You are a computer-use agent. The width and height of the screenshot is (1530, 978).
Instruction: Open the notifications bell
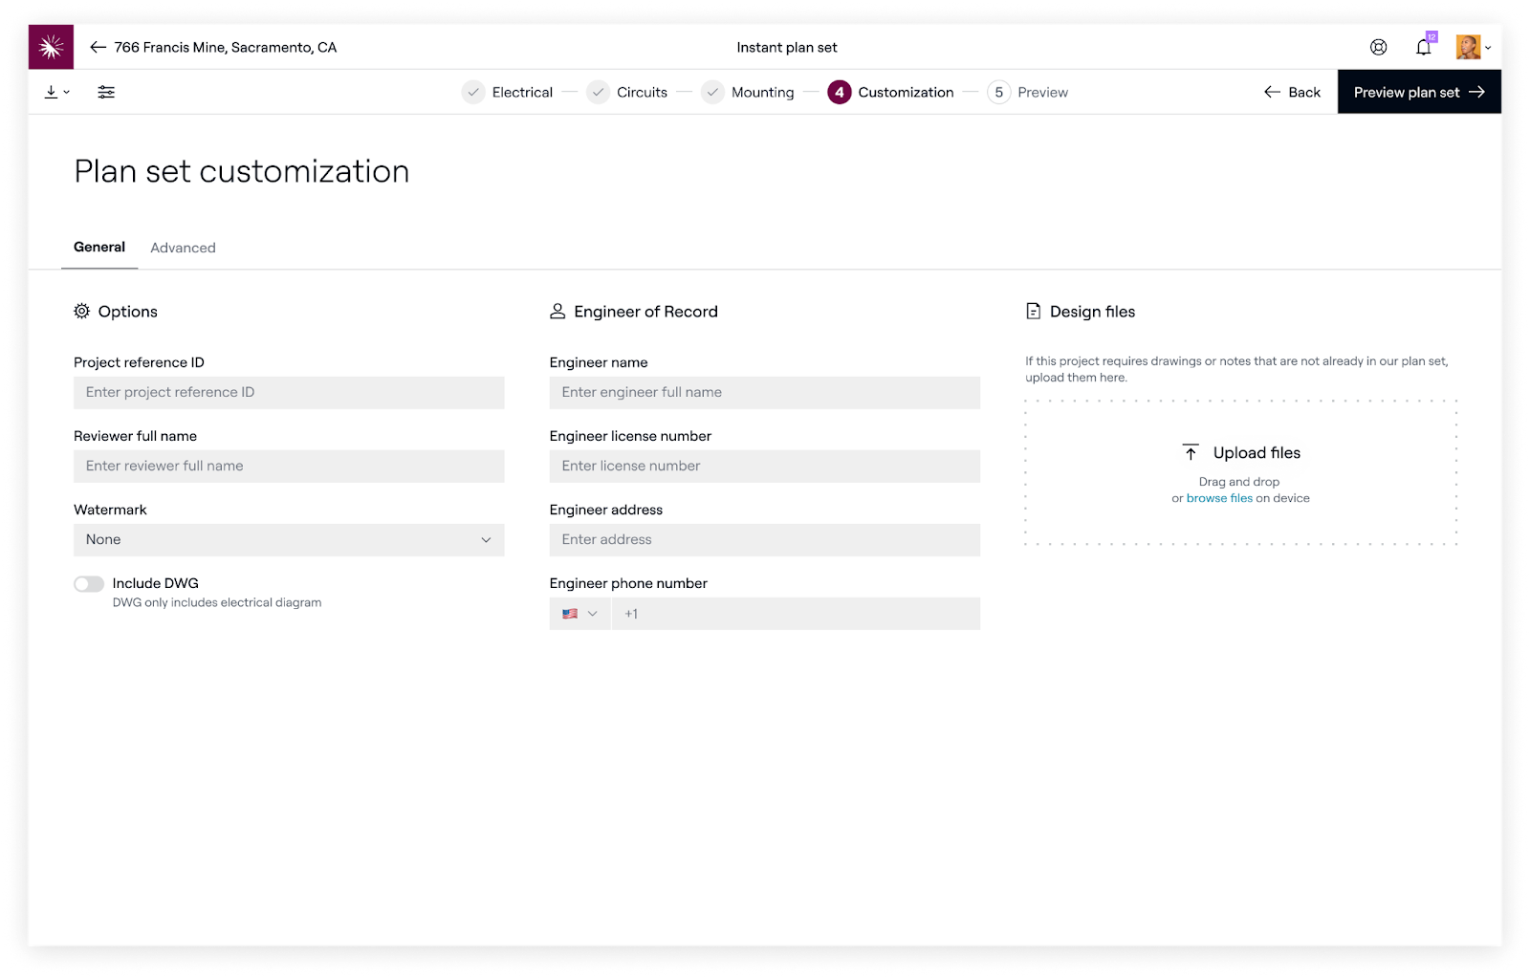[x=1423, y=47]
